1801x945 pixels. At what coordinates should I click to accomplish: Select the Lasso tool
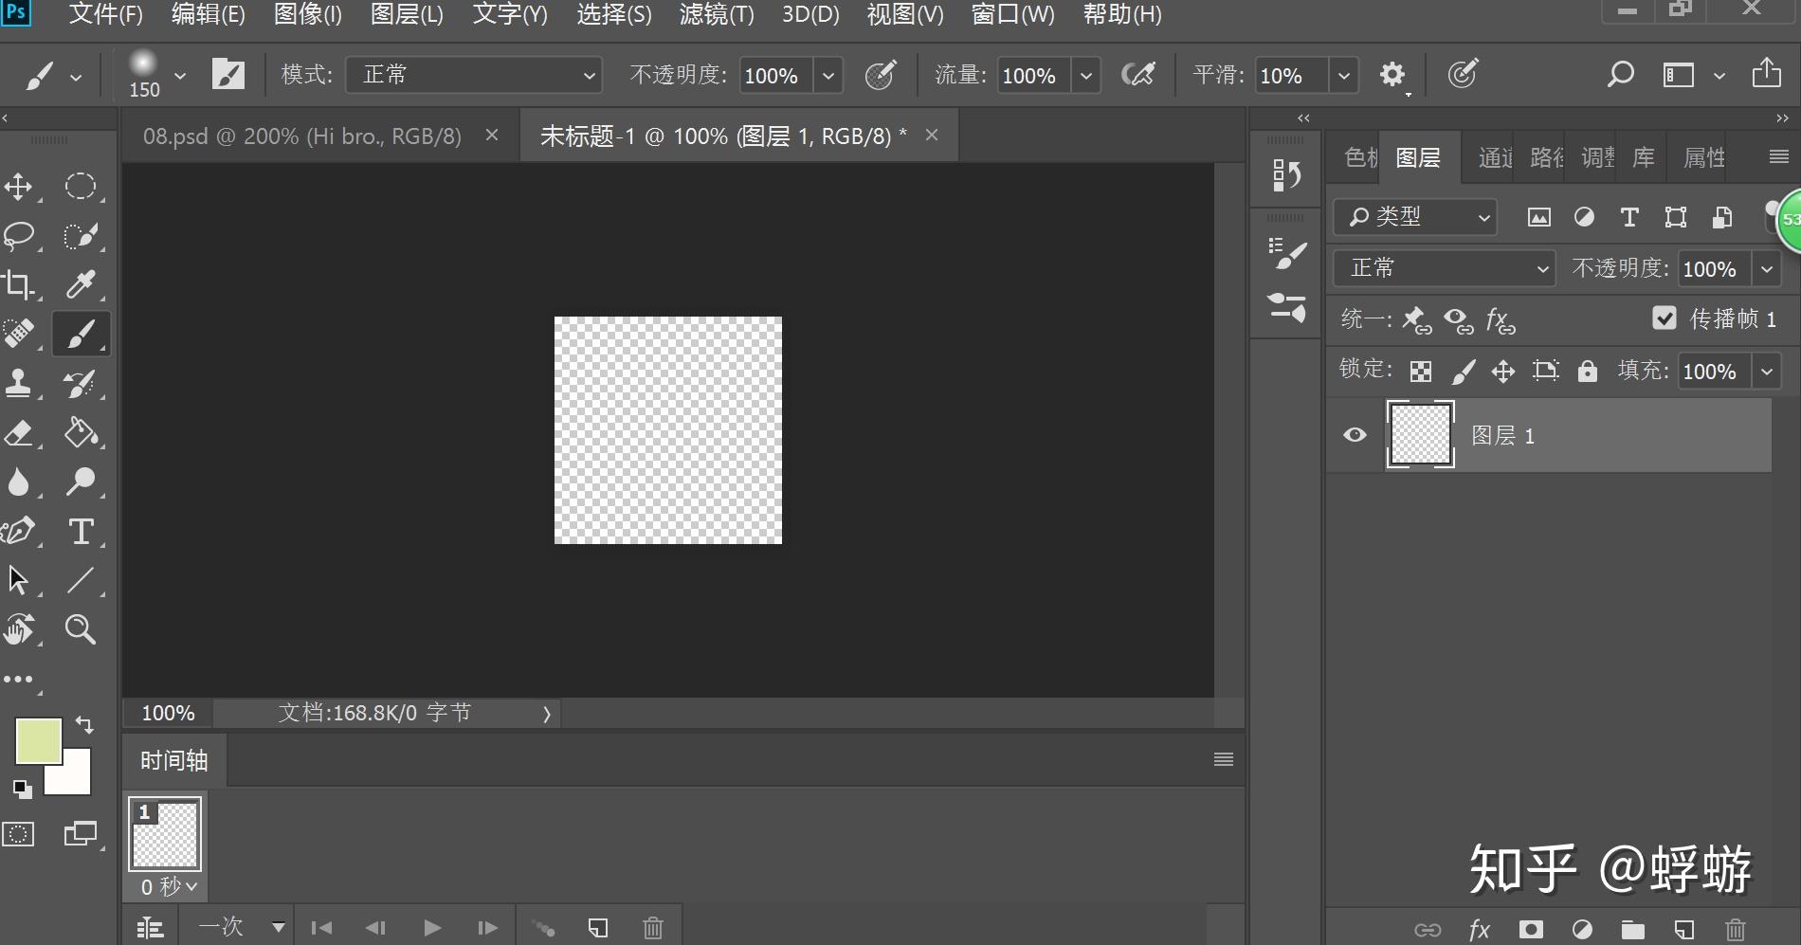(19, 235)
